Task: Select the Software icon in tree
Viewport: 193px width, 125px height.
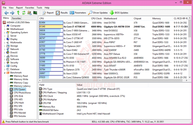Action: coord(8,59)
